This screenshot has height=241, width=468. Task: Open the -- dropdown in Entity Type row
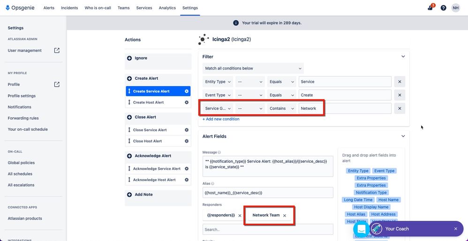click(250, 82)
